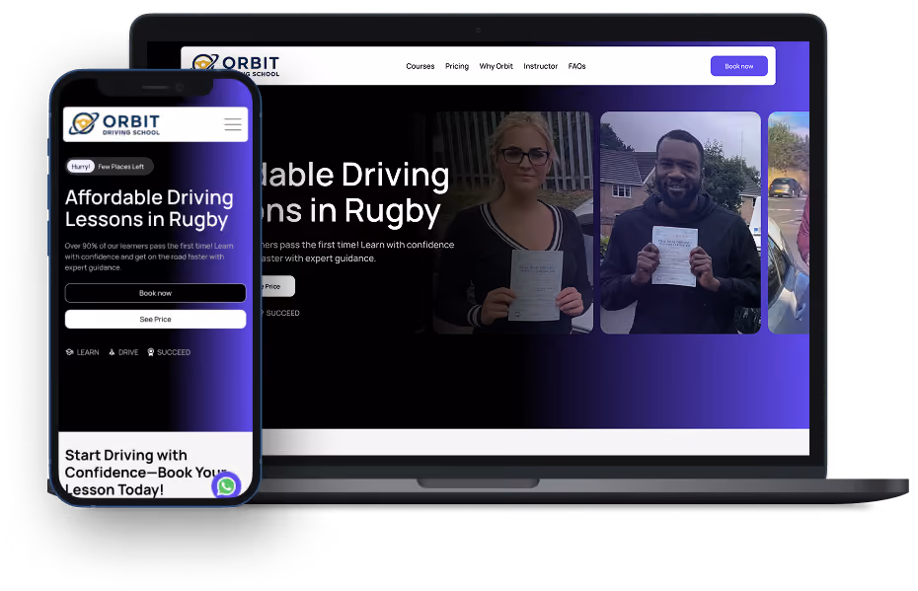
Task: Click photo of woman holding certificate
Action: pos(513,222)
